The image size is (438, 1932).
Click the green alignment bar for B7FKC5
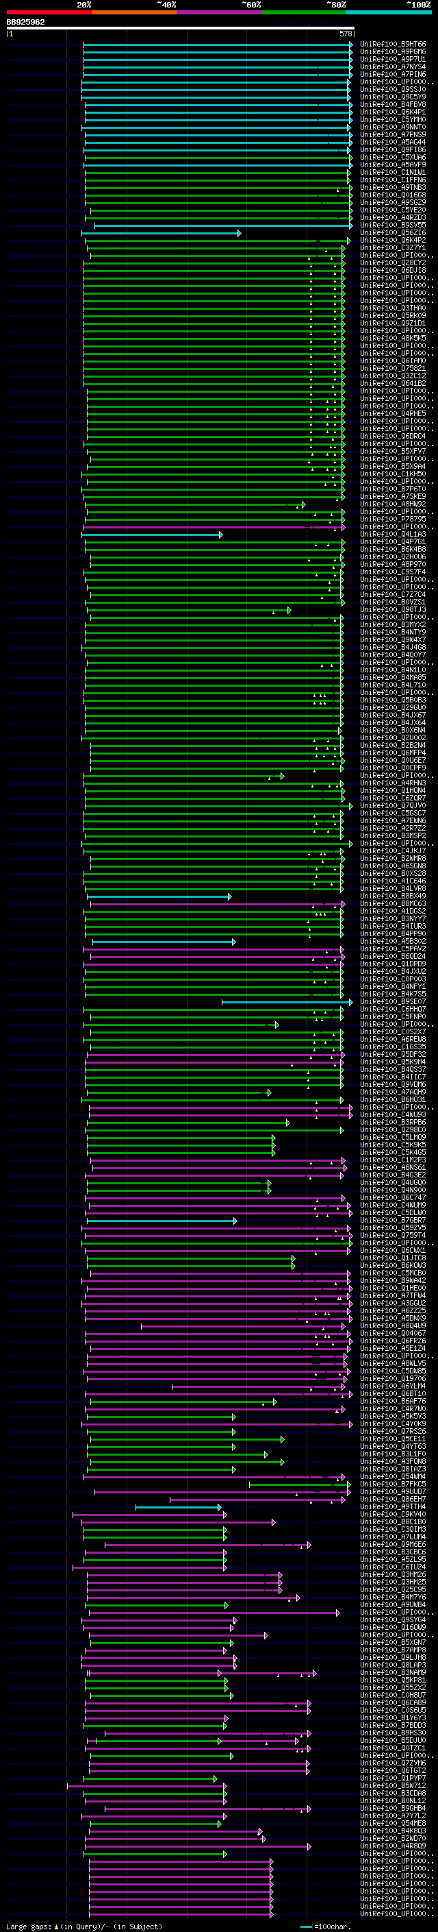point(300,1484)
